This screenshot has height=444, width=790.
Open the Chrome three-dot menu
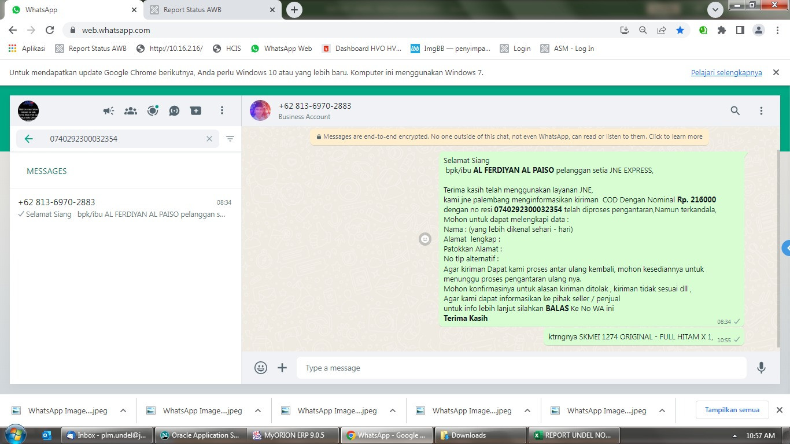[777, 30]
